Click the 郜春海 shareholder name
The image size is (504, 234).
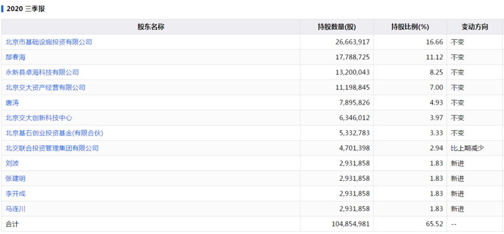pos(16,57)
